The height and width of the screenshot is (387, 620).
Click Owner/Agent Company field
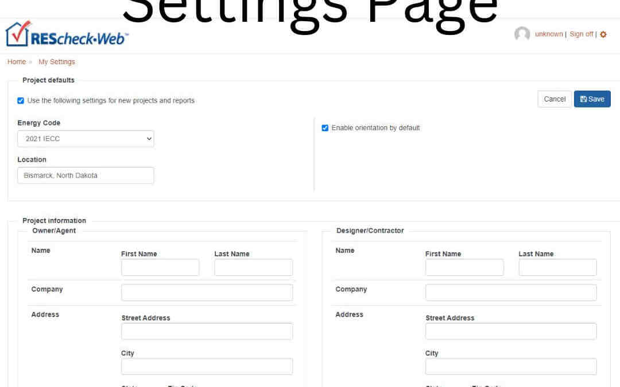(207, 292)
